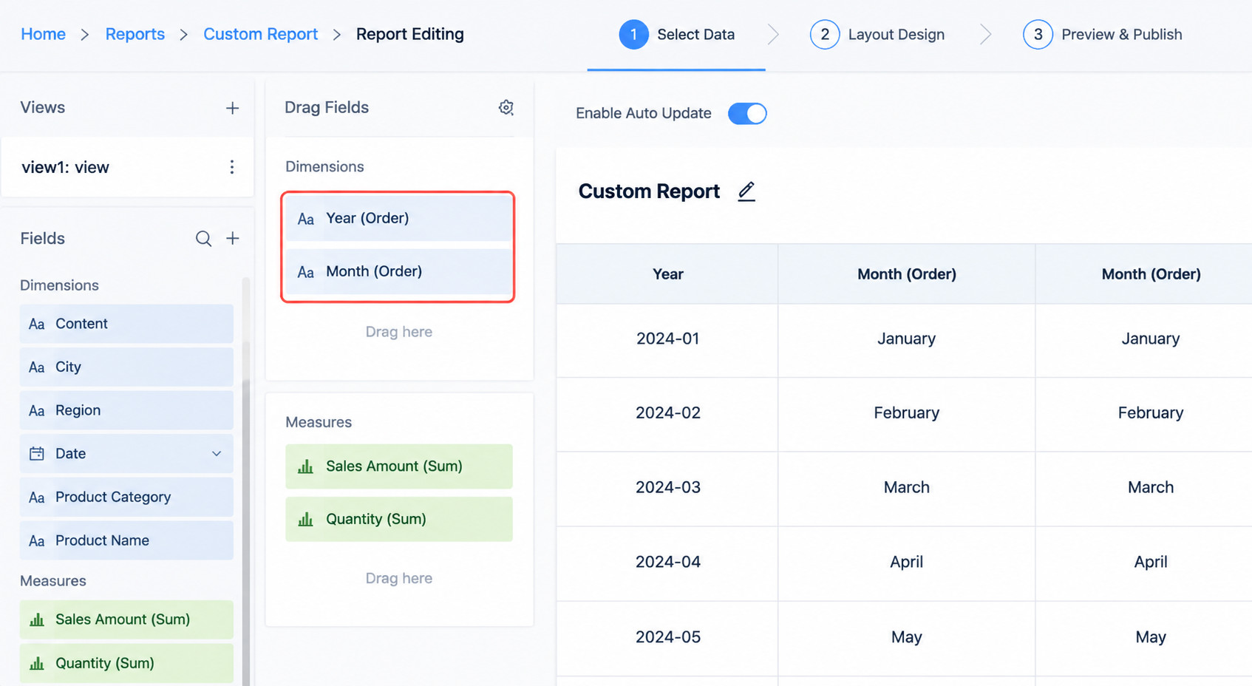This screenshot has height=686, width=1252.
Task: Select Sales Amount (Sum) in Fields list
Action: click(x=126, y=619)
